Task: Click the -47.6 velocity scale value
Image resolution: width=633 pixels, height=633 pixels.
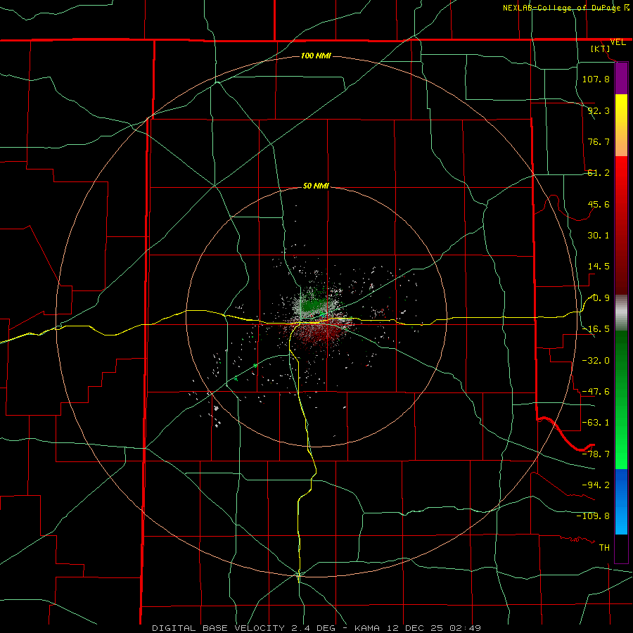Action: pyautogui.click(x=596, y=392)
